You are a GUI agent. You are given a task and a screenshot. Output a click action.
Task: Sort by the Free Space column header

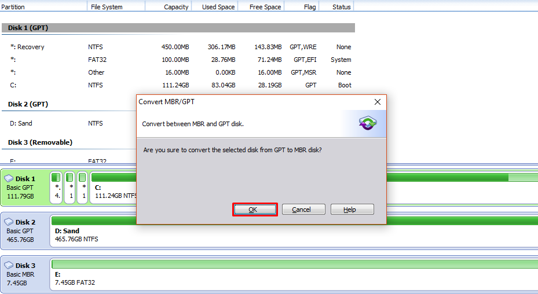(x=261, y=6)
